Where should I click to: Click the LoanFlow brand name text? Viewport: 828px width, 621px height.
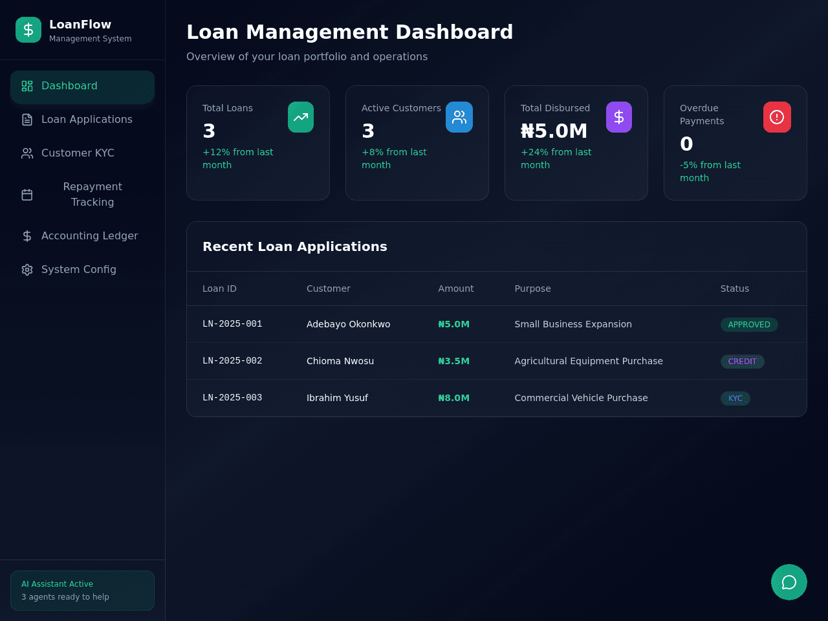[80, 24]
